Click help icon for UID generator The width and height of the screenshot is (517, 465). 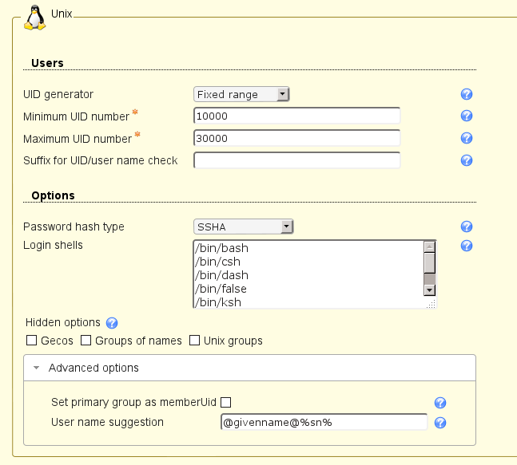coord(467,94)
